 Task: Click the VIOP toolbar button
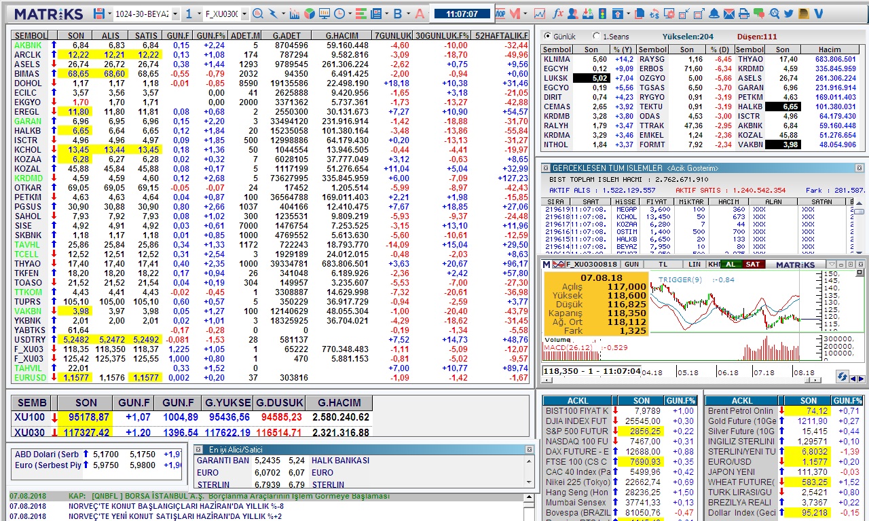500,14
